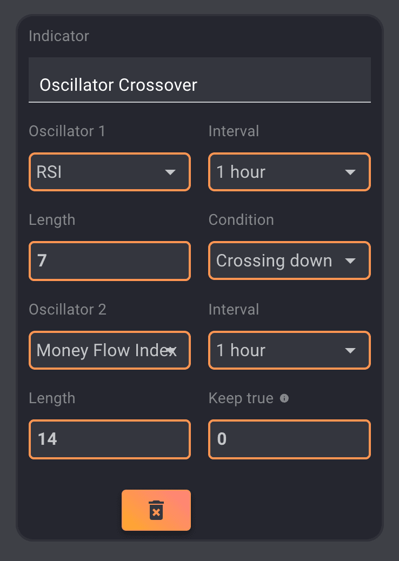Viewport: 399px width, 561px height.
Task: Click the Oscillator 1 interval dropdown arrow
Action: click(x=350, y=172)
